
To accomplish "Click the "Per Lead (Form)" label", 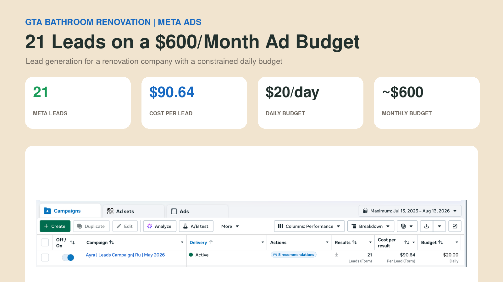I will (x=401, y=261).
